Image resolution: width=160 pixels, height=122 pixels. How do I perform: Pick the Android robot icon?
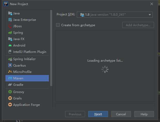click(x=10, y=45)
